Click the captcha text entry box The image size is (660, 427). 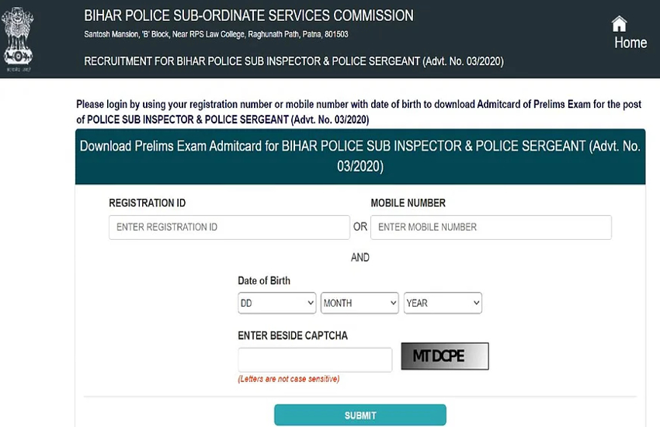pos(314,360)
